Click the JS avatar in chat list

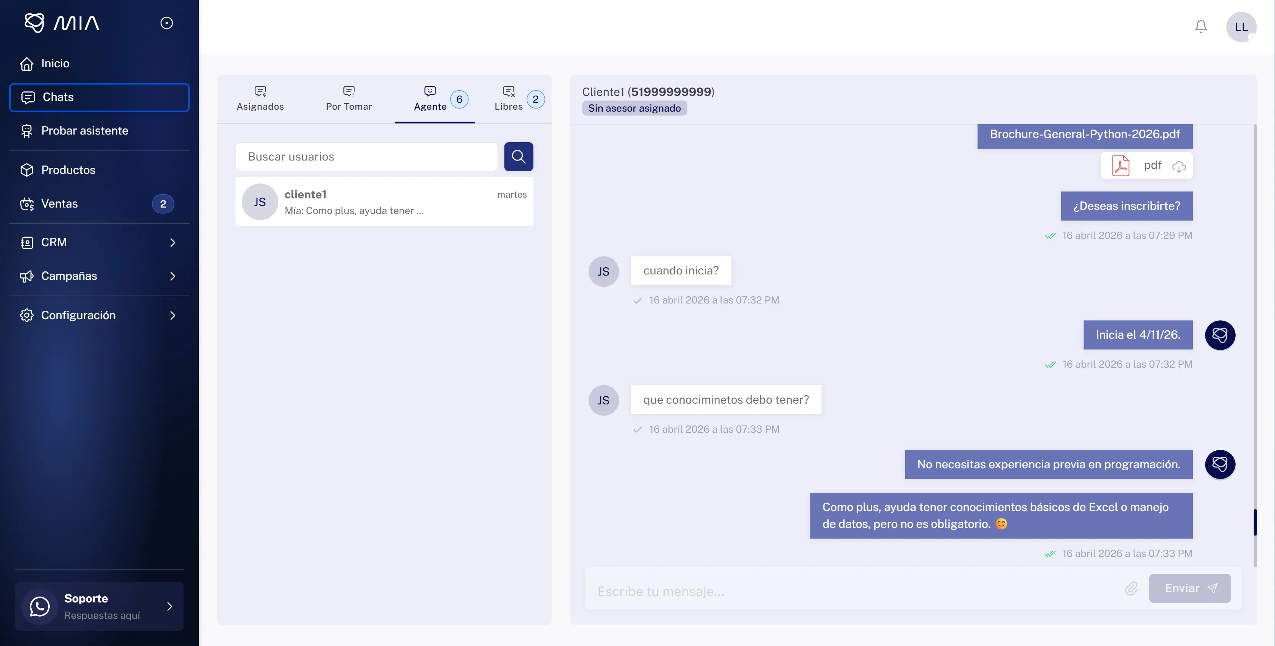click(260, 202)
